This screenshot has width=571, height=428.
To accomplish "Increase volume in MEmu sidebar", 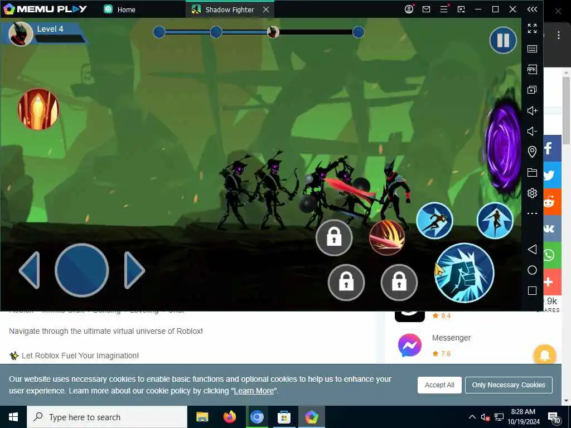I will click(x=532, y=110).
